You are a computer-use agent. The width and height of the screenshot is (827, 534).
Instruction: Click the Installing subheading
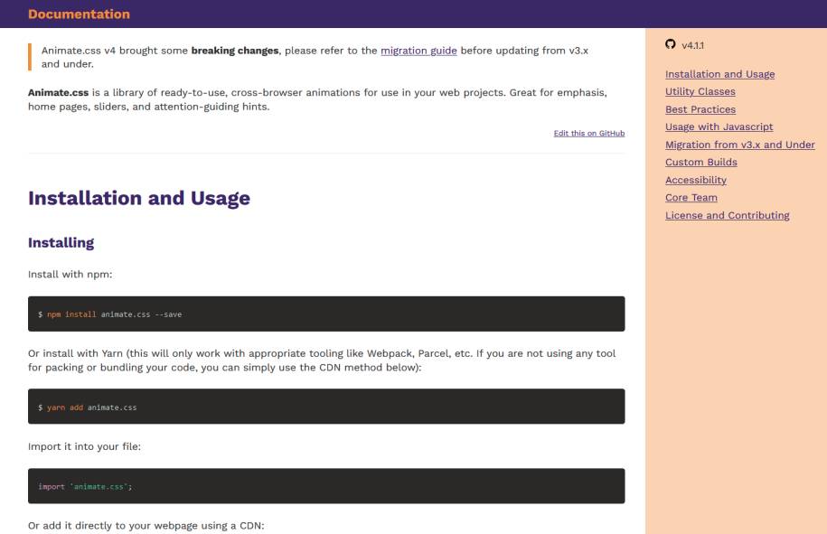pyautogui.click(x=61, y=242)
